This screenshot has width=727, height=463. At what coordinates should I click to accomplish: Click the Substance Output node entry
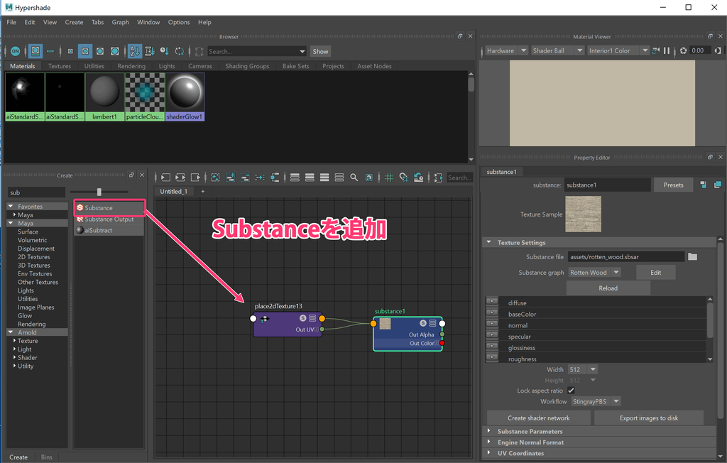pos(109,219)
